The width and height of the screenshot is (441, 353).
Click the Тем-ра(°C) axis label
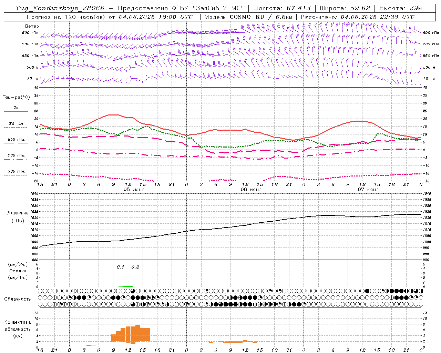[16, 98]
